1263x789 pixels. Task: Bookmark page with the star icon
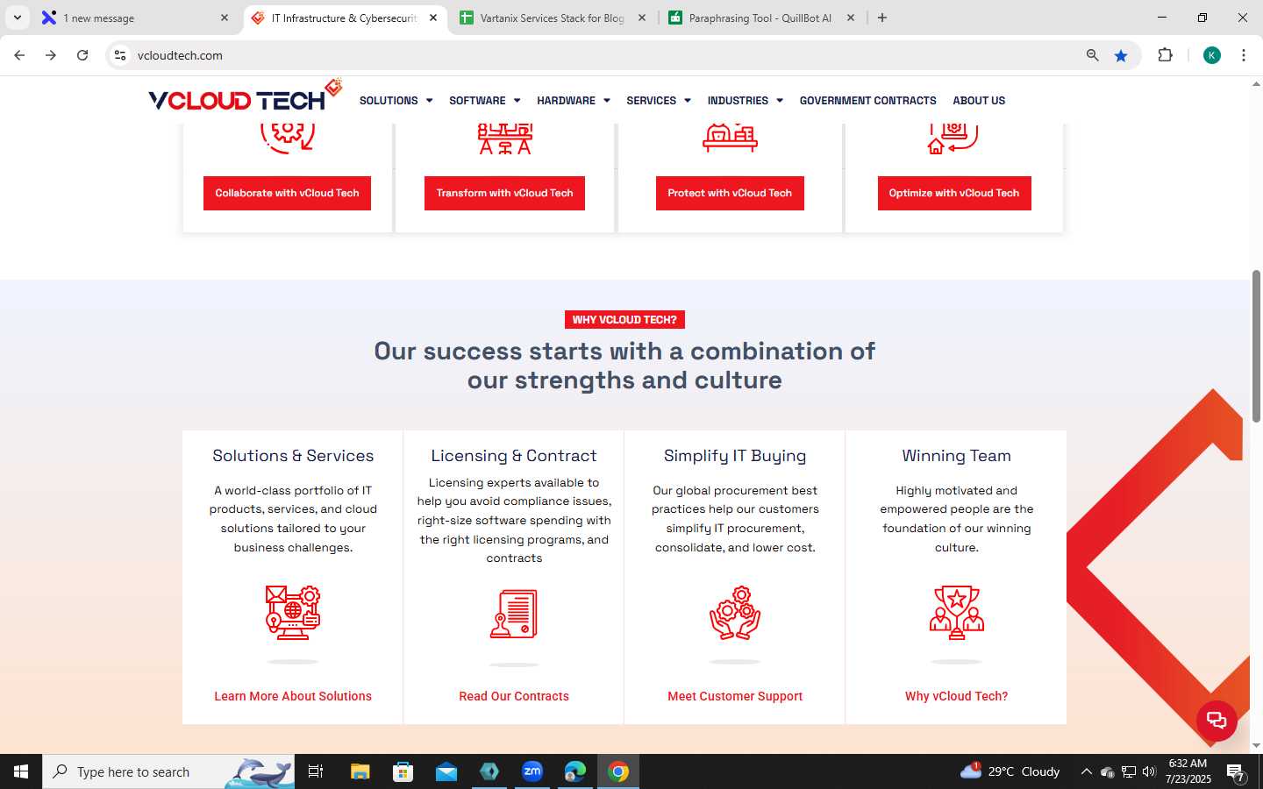tap(1120, 55)
